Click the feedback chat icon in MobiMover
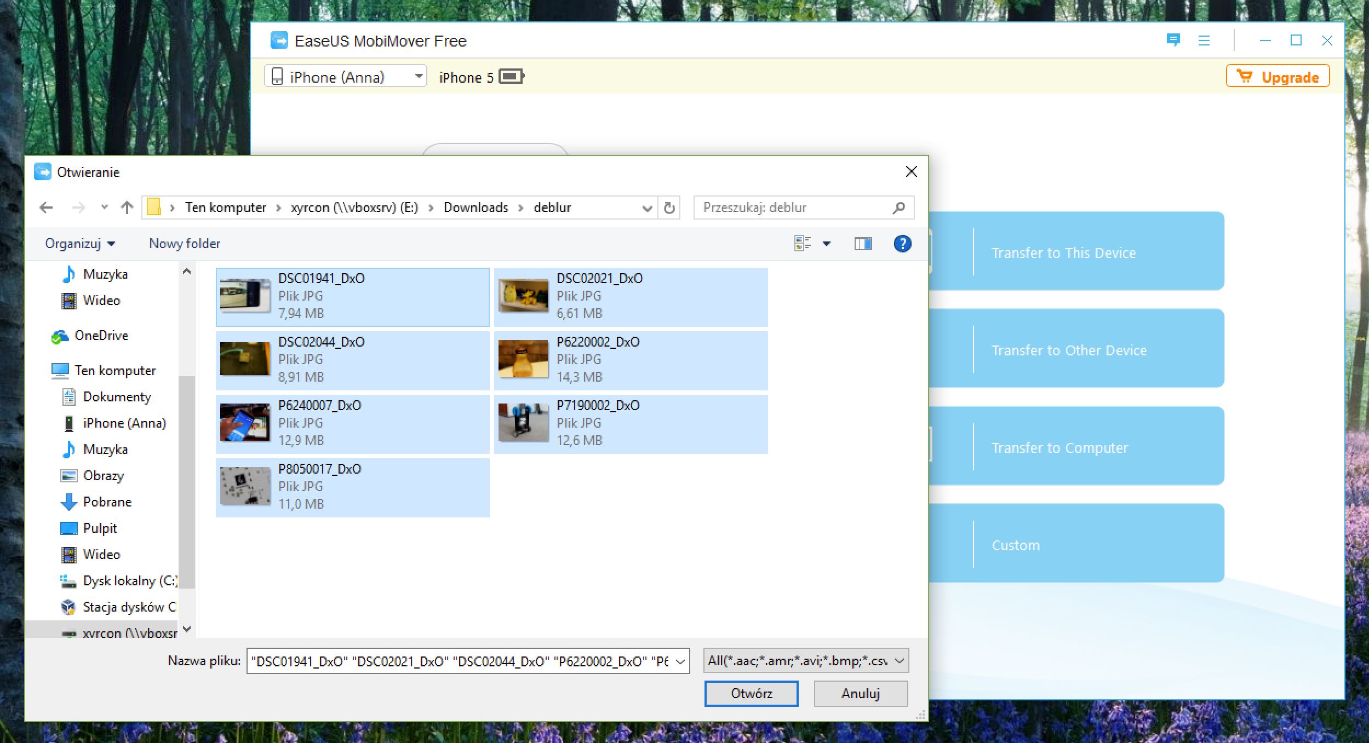 (1173, 40)
